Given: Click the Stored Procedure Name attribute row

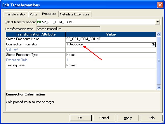Looking at the screenshot, I should tap(35, 39).
